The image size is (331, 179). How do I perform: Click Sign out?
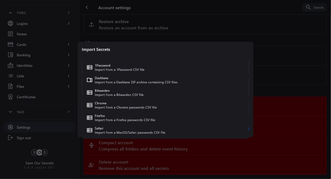(24, 138)
